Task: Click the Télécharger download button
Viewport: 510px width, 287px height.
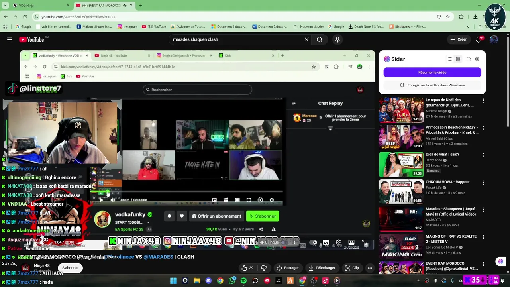Action: [322, 268]
